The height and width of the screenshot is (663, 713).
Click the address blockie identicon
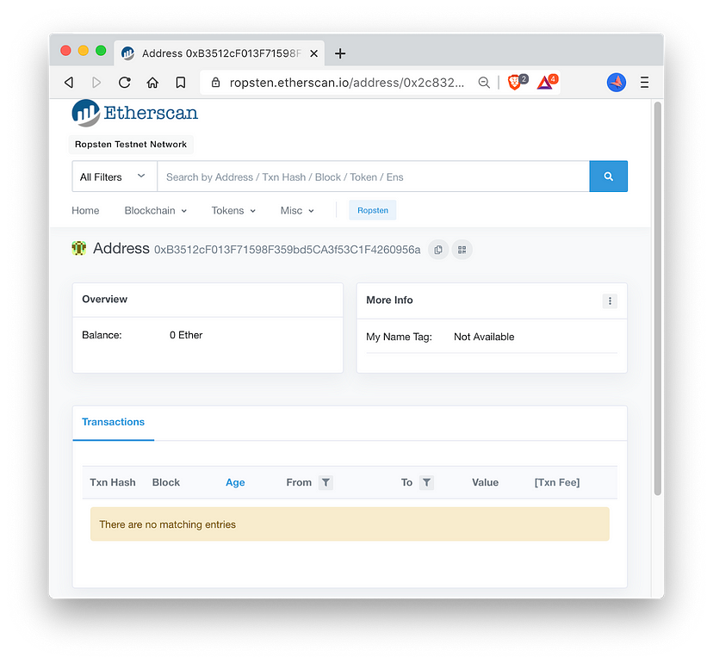coord(79,248)
